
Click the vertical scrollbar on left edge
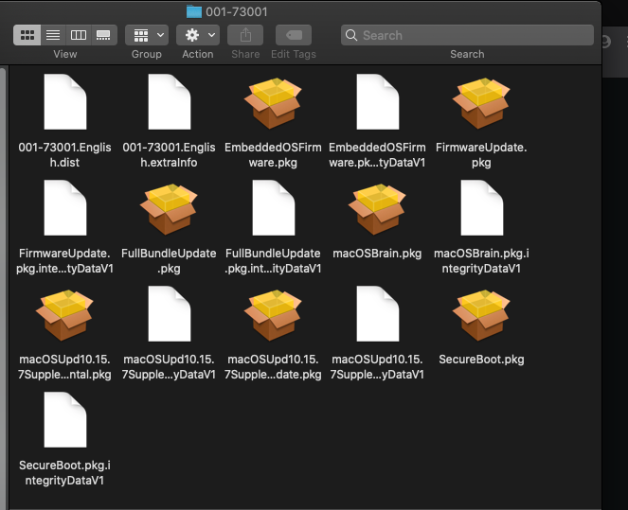[x=3, y=288]
